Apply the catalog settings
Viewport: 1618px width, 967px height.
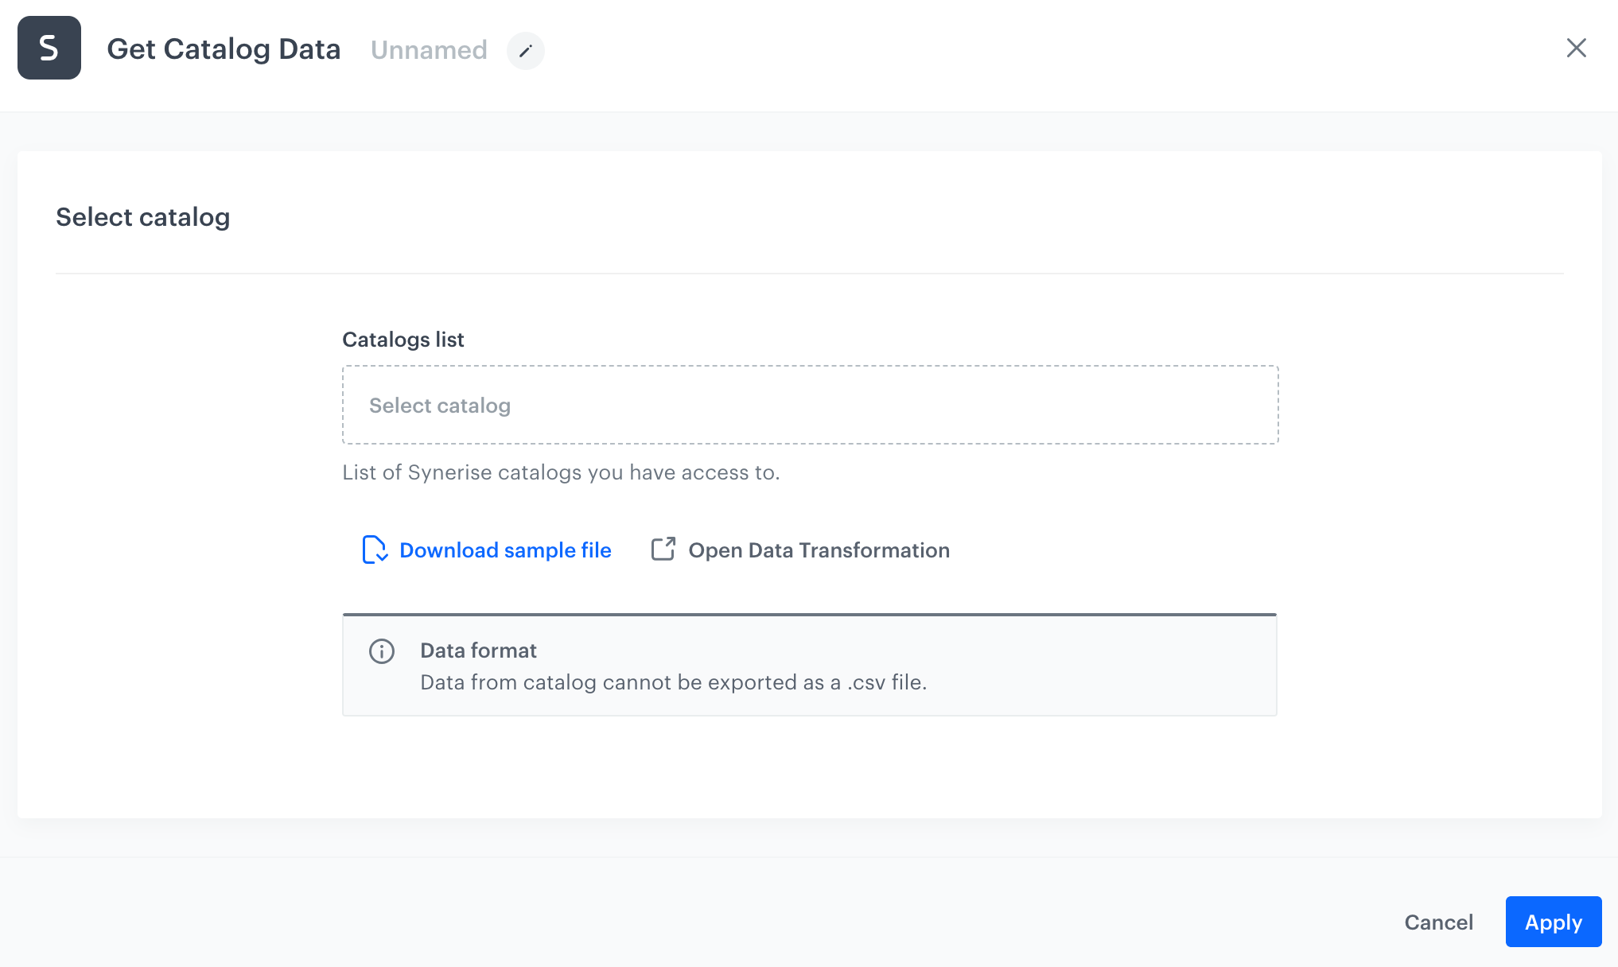1553,922
